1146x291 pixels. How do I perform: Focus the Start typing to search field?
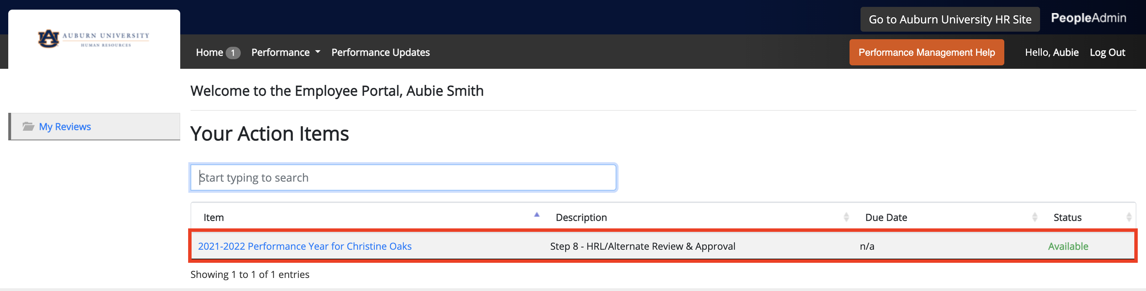coord(403,177)
